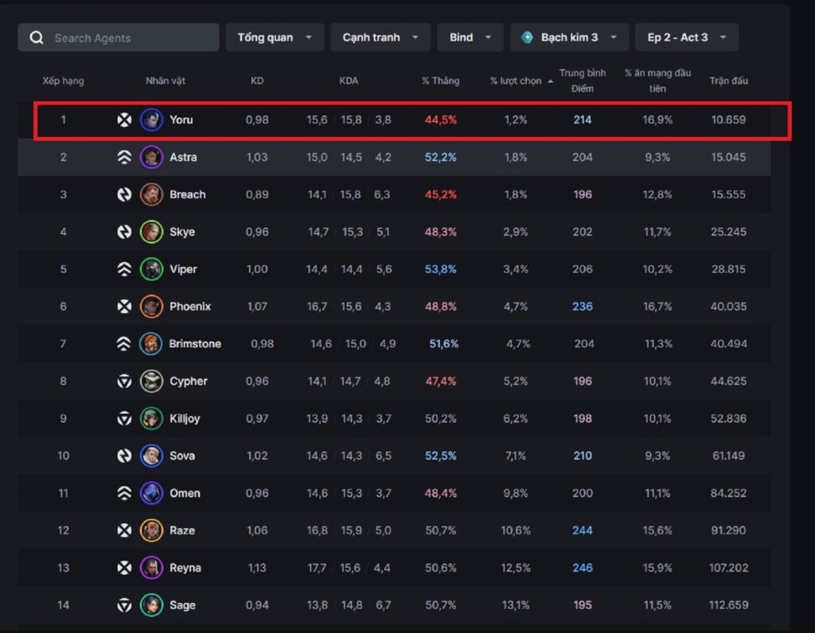Click Raze's agent portrait
Image resolution: width=815 pixels, height=633 pixels.
(x=151, y=530)
